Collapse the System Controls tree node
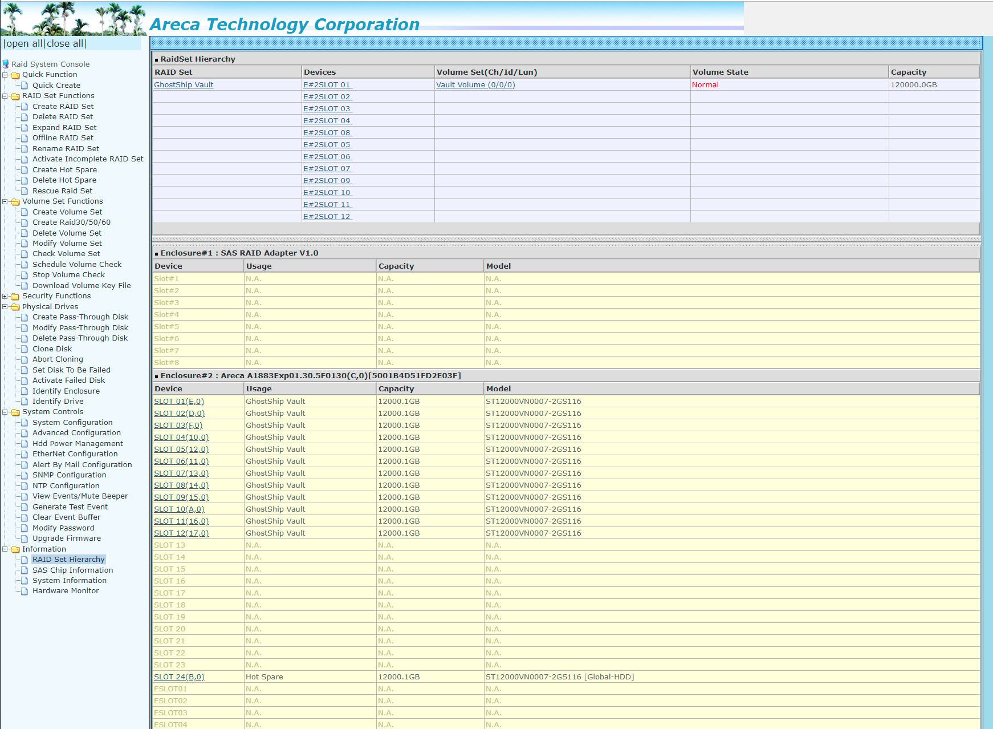 (5, 412)
